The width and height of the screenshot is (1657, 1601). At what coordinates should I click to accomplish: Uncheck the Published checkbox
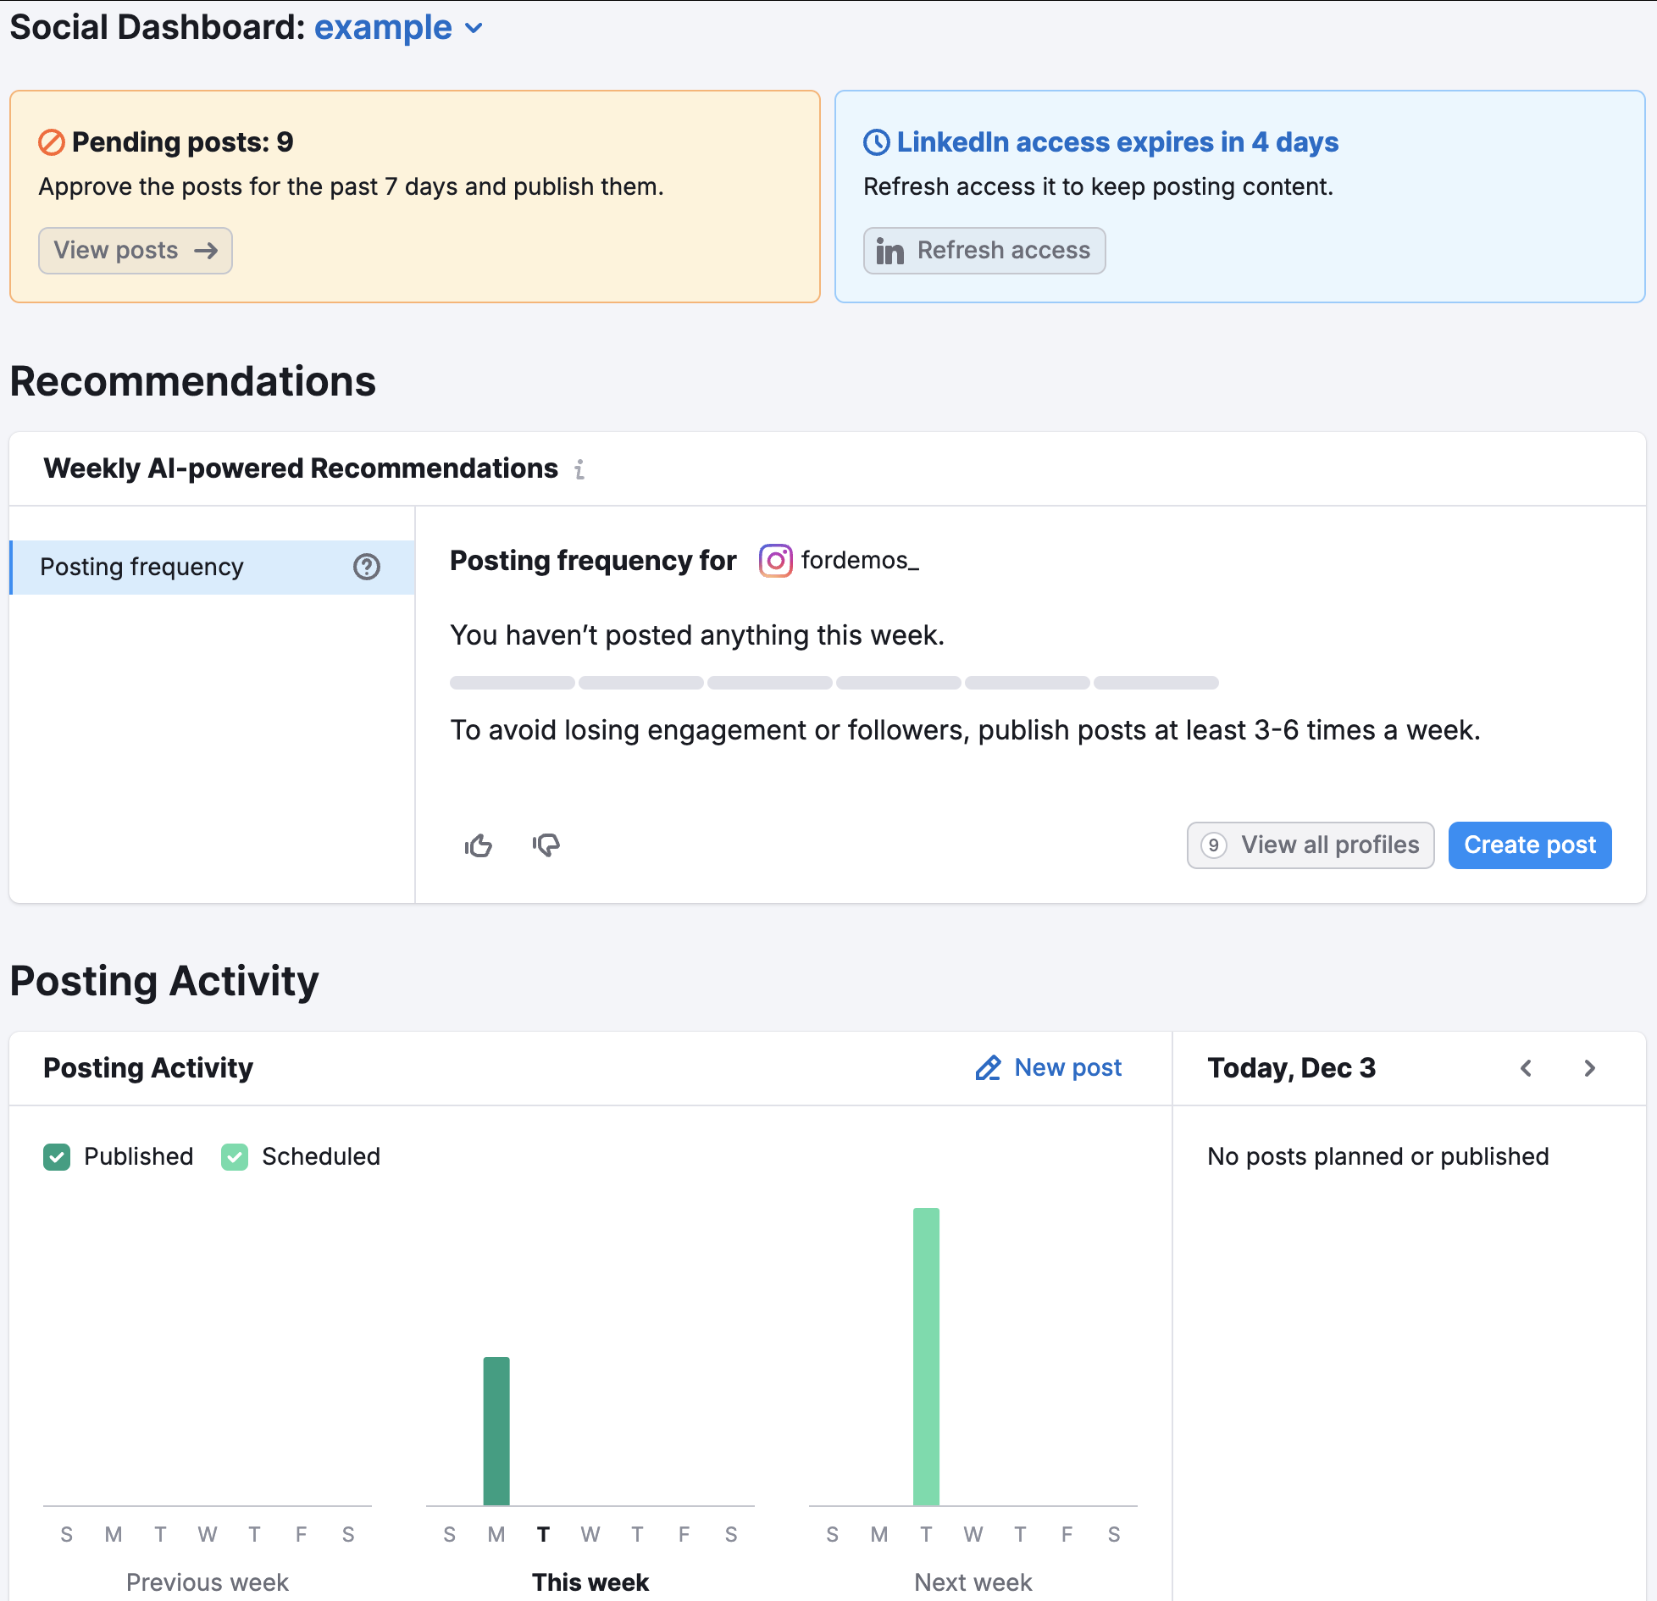(x=57, y=1157)
